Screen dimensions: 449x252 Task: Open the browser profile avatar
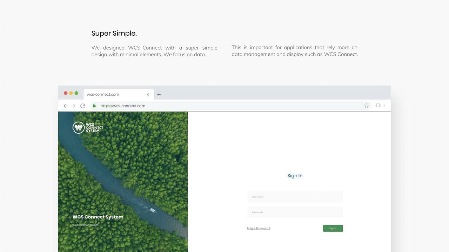point(378,105)
